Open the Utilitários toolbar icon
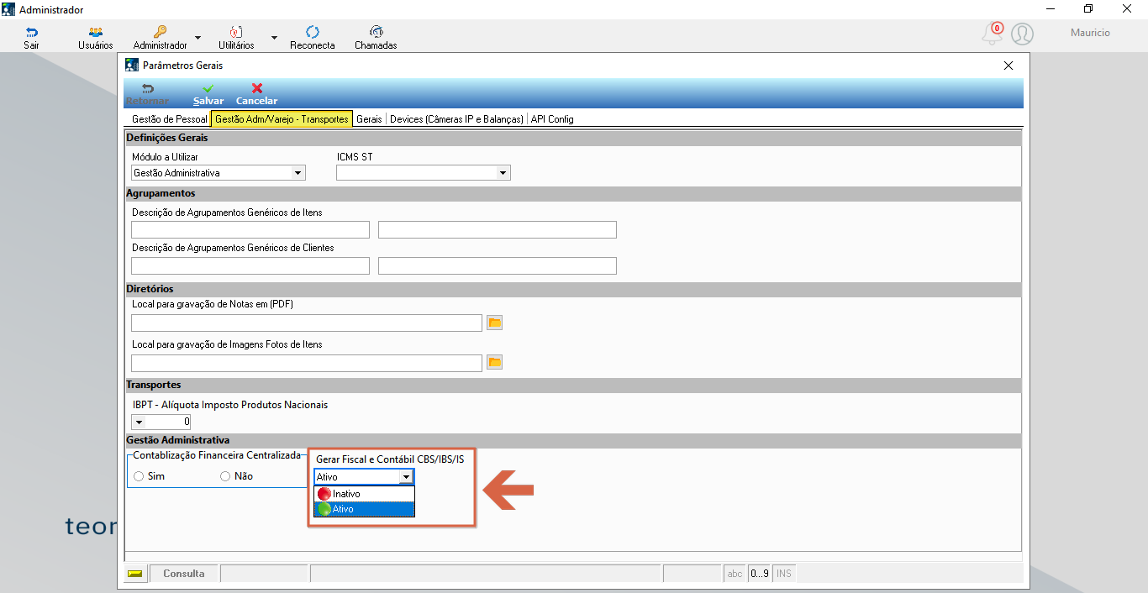This screenshot has height=593, width=1148. pos(236,32)
